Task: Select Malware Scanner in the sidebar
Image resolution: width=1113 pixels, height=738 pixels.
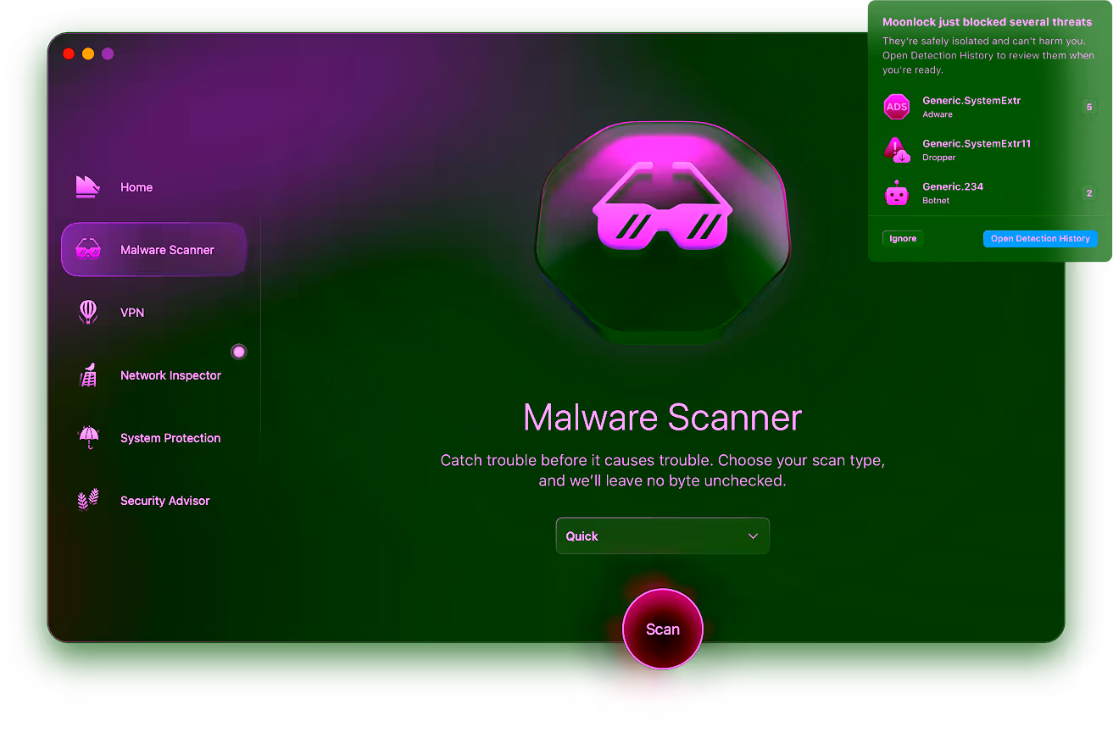Action: (x=153, y=250)
